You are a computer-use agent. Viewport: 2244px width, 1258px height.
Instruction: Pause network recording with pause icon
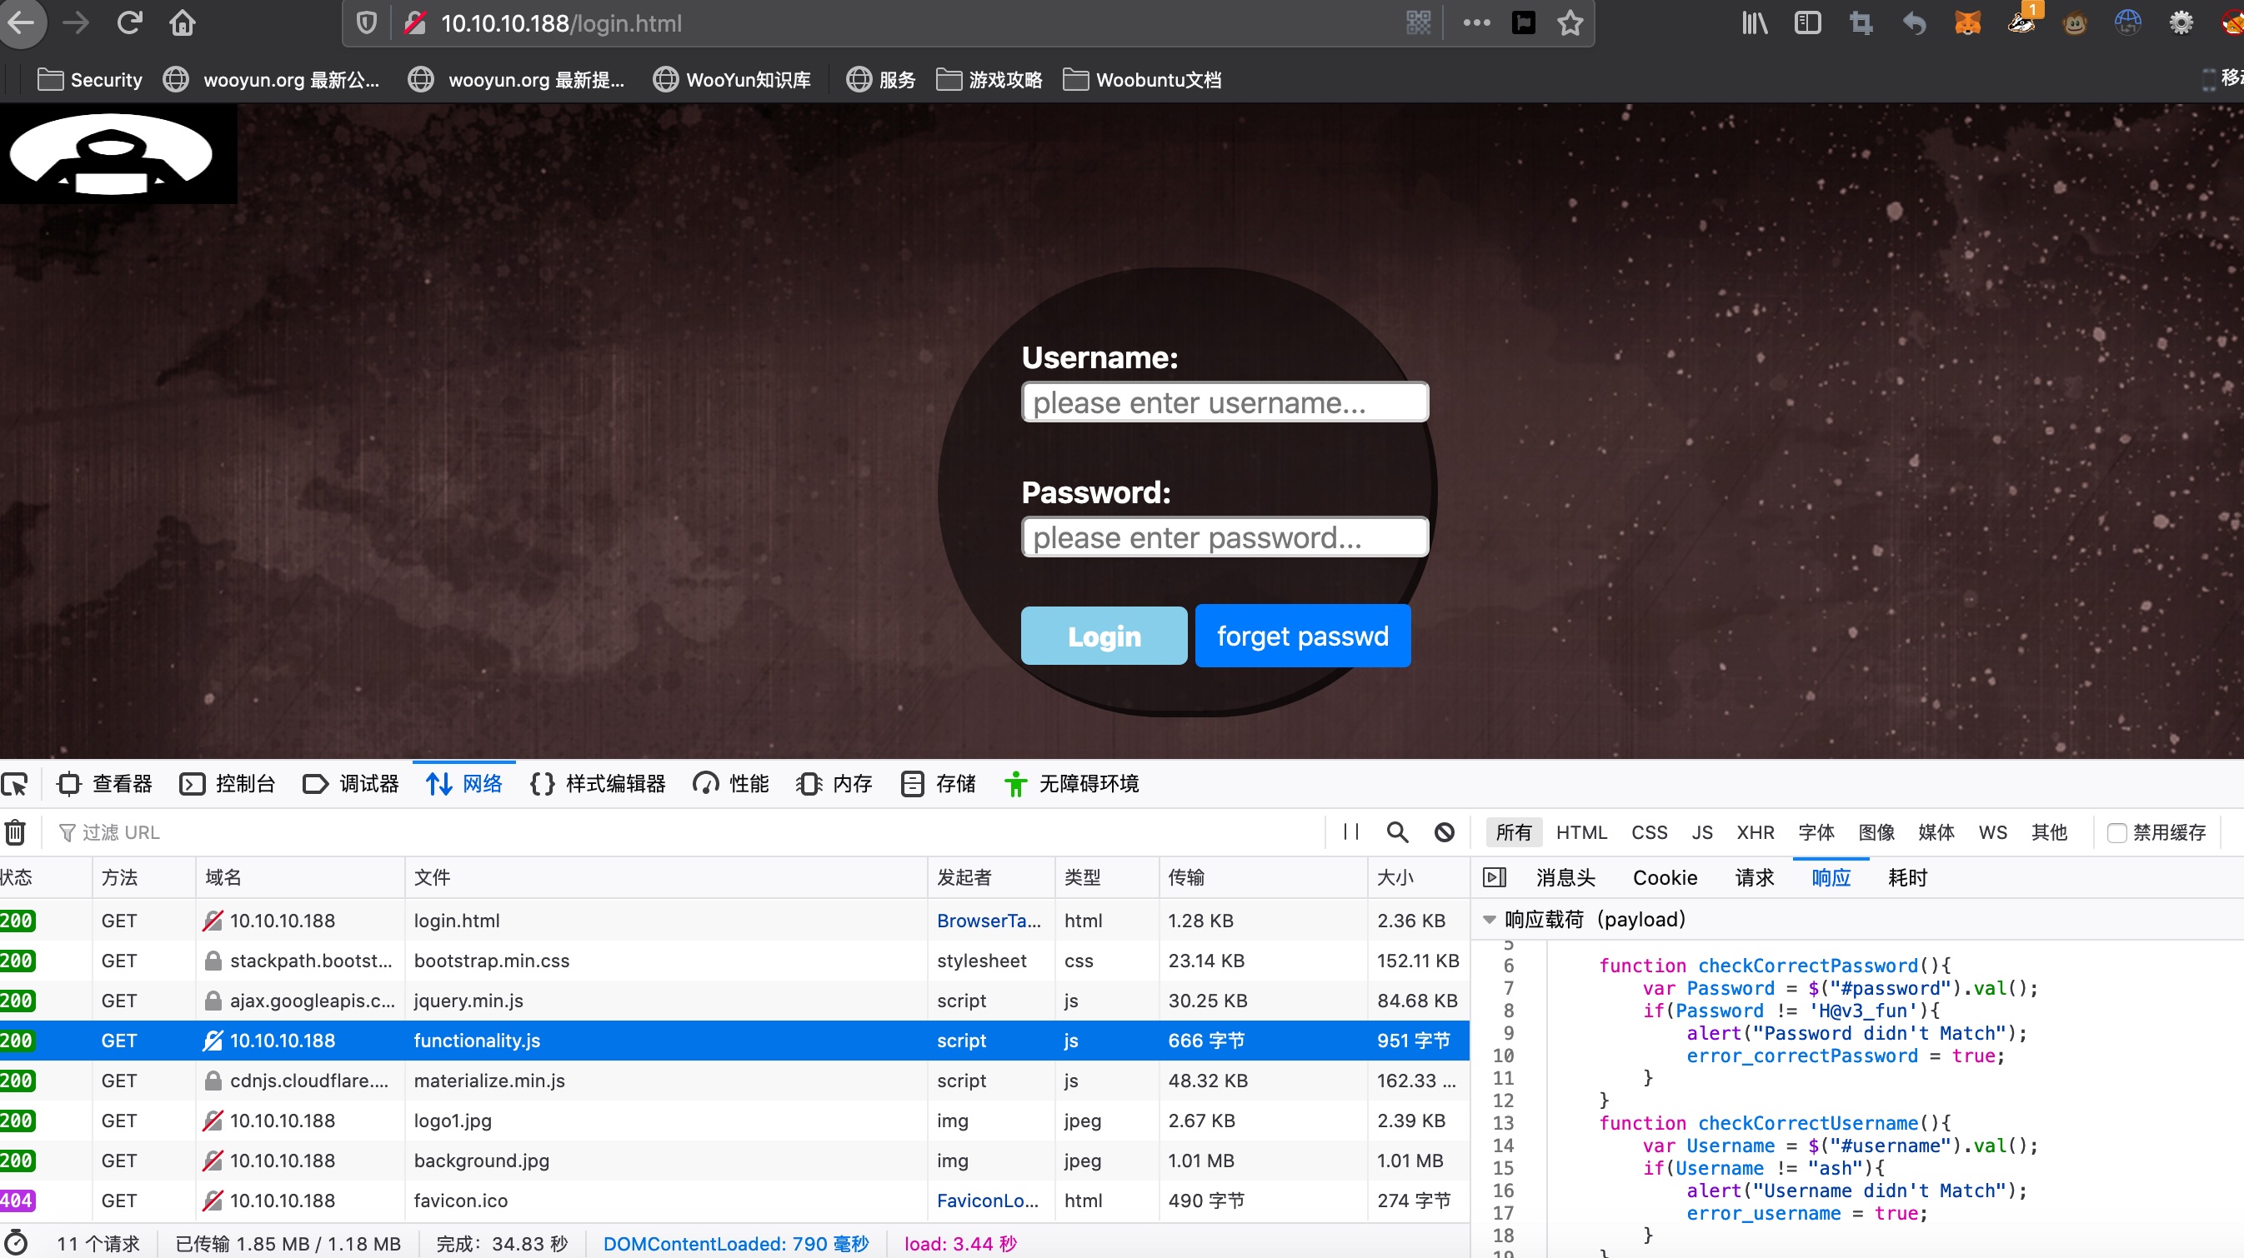(1350, 832)
